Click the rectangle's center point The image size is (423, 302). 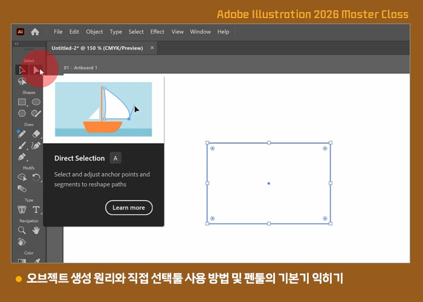(269, 184)
